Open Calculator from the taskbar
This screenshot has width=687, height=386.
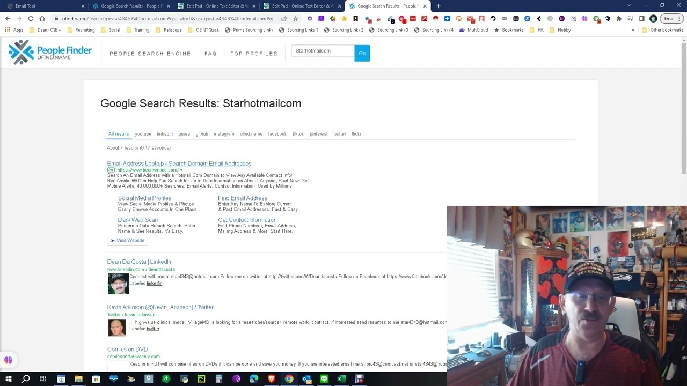tap(219, 379)
